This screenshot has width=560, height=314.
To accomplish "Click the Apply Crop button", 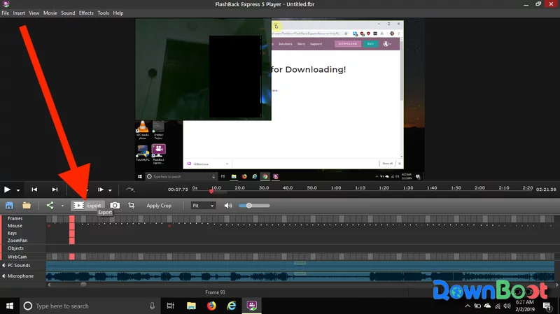I will point(159,206).
